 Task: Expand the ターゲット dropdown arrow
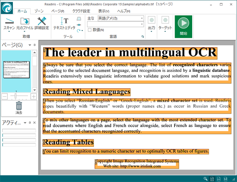[165, 31]
